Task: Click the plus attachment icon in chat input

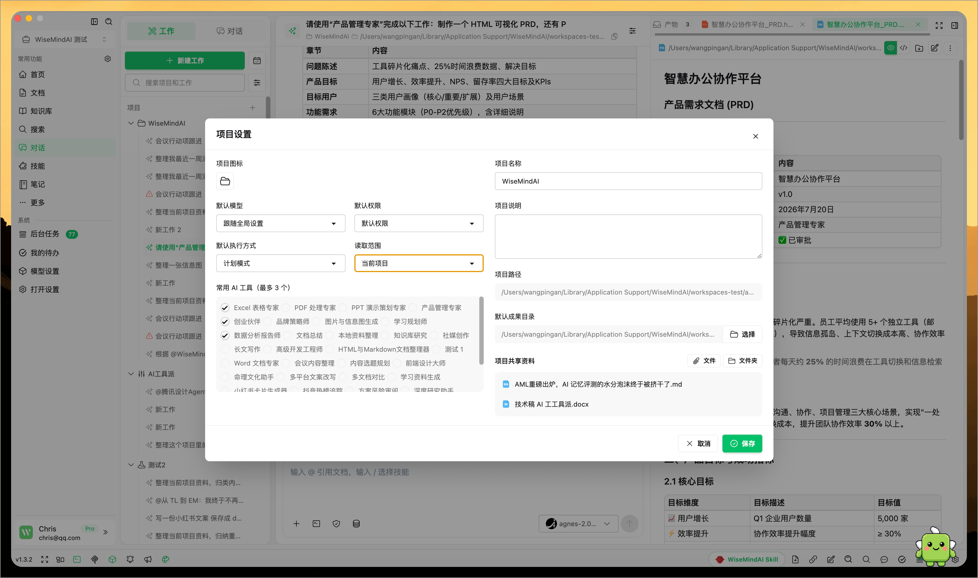Action: coord(296,523)
